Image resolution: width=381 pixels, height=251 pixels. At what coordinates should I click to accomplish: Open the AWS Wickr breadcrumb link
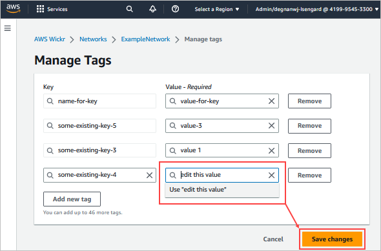click(50, 39)
